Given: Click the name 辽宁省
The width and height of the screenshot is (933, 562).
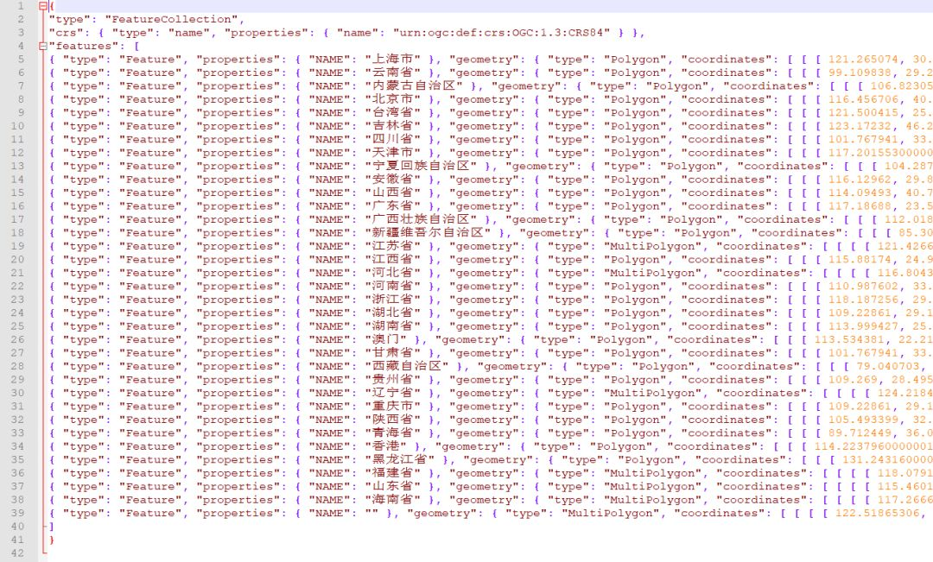Looking at the screenshot, I should pos(392,393).
